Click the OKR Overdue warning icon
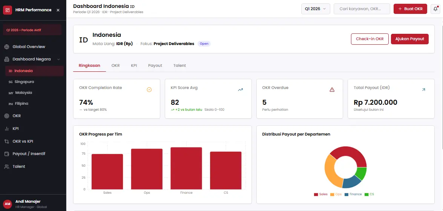This screenshot has height=211, width=443. point(332,90)
